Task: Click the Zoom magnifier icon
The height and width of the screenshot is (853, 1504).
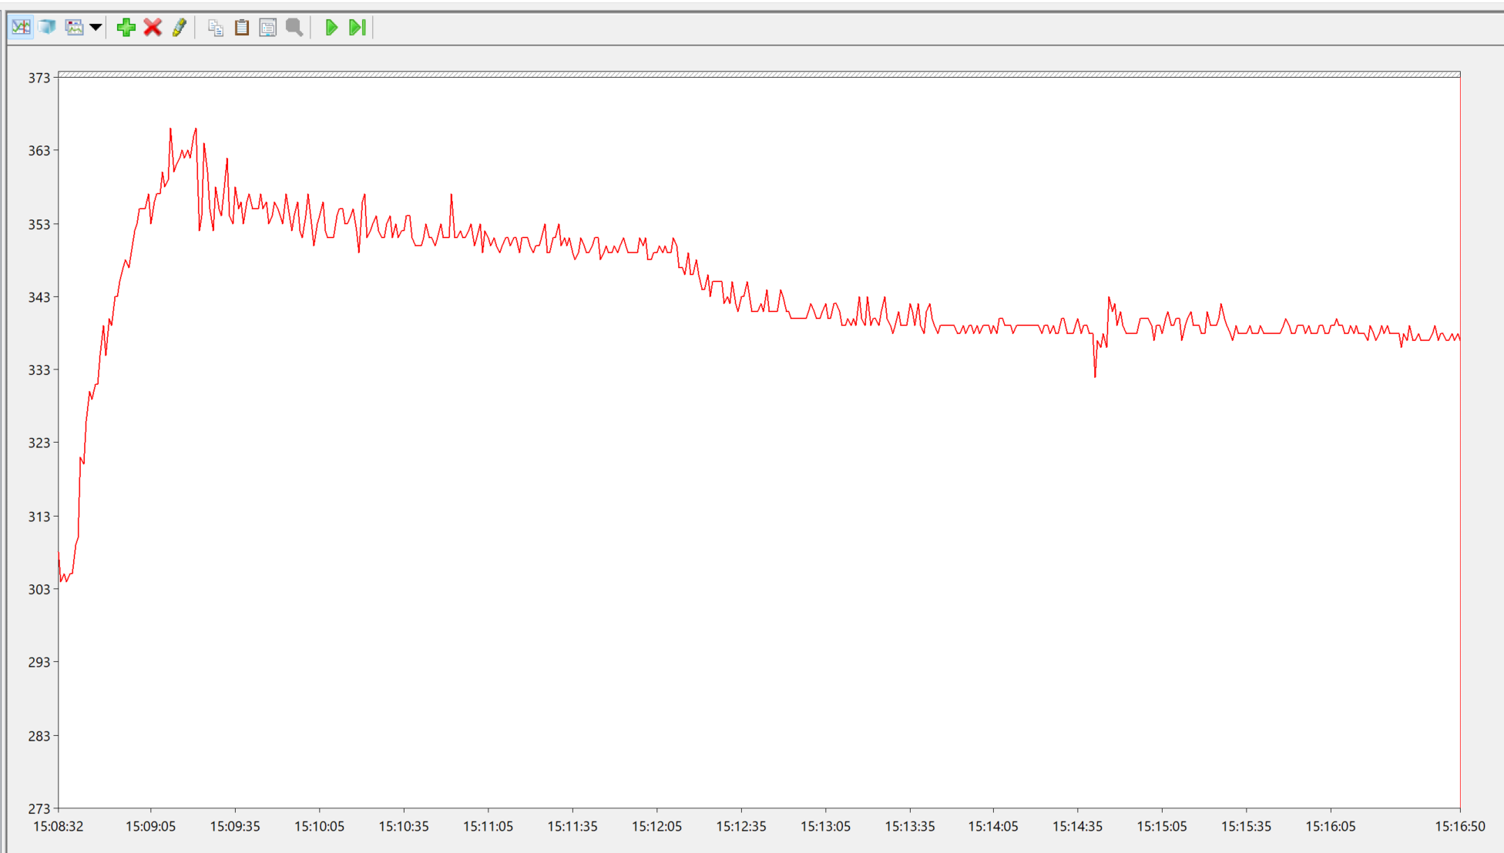Action: click(x=294, y=28)
